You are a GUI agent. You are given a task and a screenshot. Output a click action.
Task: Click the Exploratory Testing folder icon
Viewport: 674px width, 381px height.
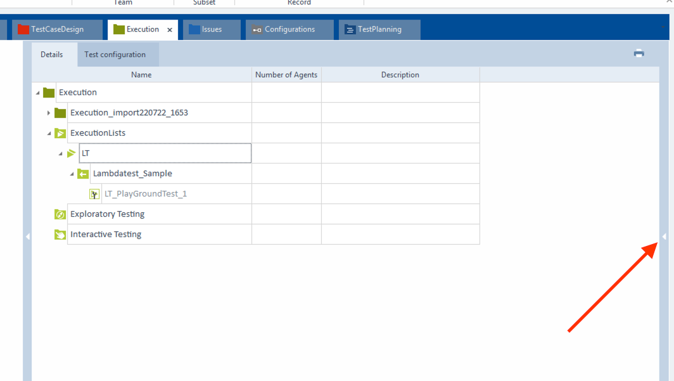pyautogui.click(x=60, y=214)
